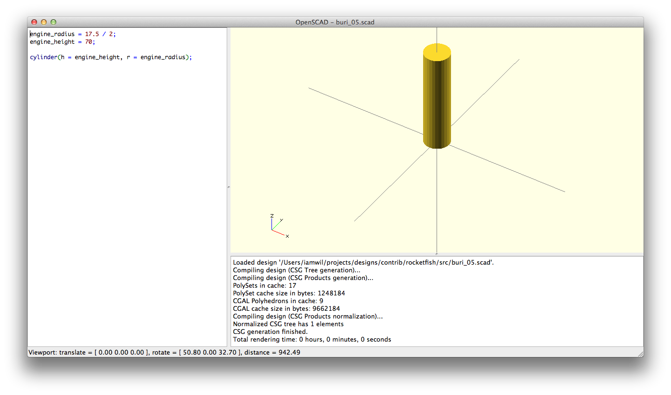Click the cylinder(...) statement in the editor
Screen dimensions: 671x395
pyautogui.click(x=111, y=57)
